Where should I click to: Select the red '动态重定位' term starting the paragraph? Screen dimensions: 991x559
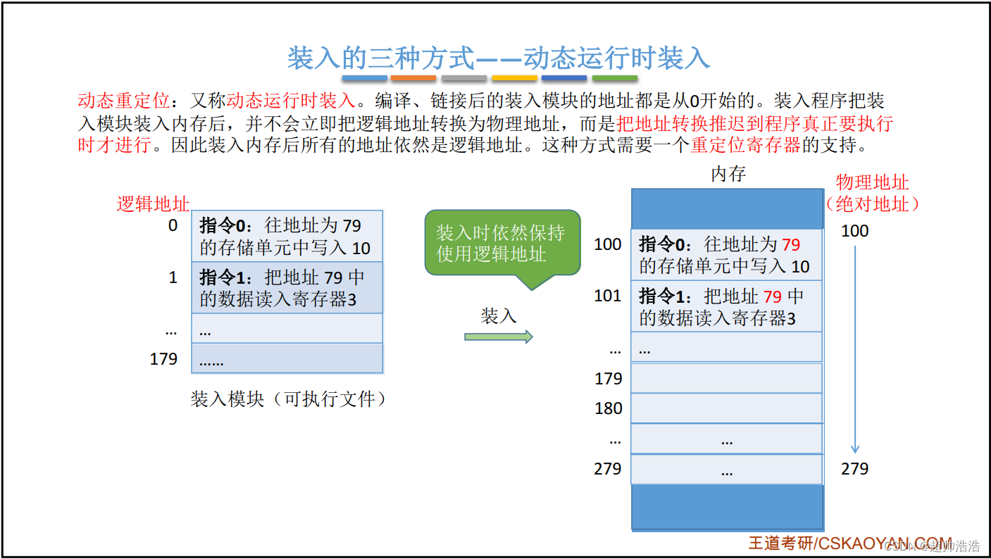[x=124, y=101]
